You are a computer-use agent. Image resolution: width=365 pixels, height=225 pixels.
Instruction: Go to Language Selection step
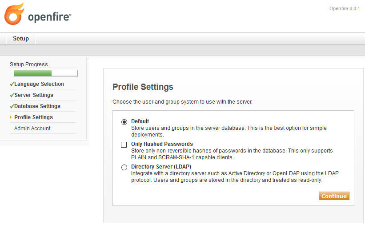click(39, 84)
